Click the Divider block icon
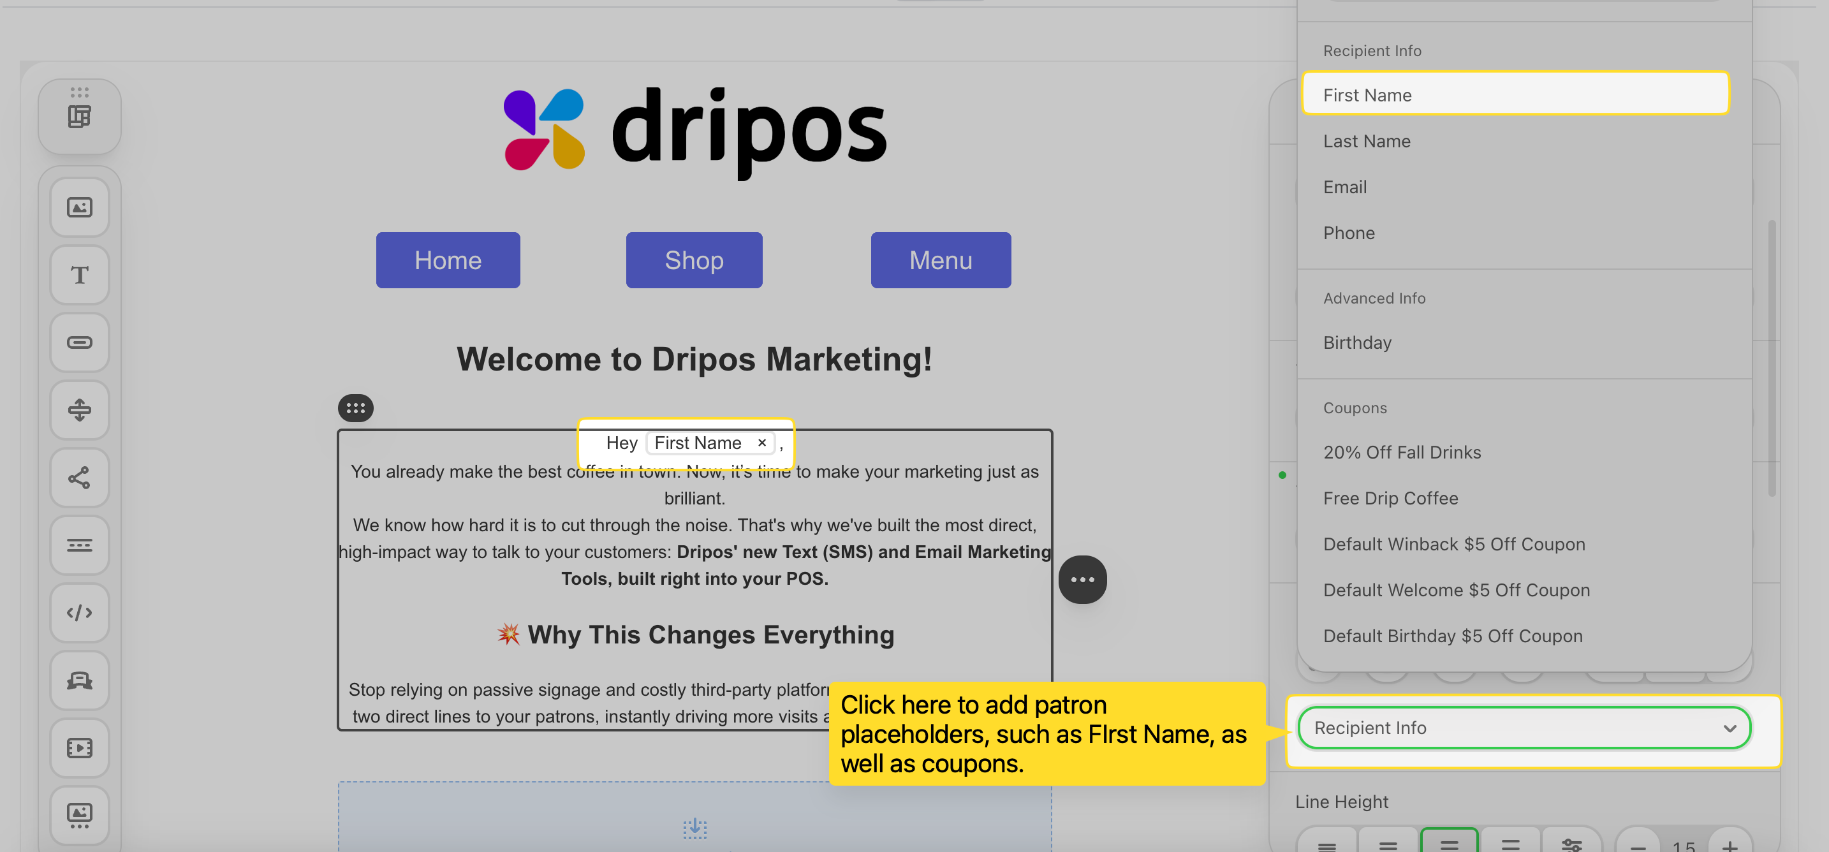Viewport: 1829px width, 852px height. (x=80, y=545)
